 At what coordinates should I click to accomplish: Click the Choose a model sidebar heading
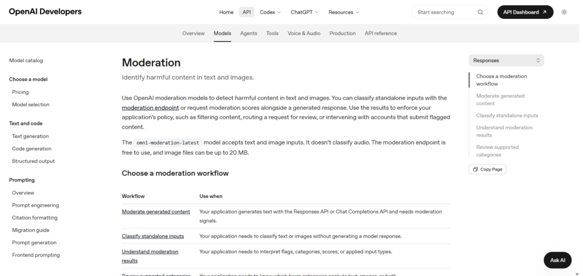28,80
